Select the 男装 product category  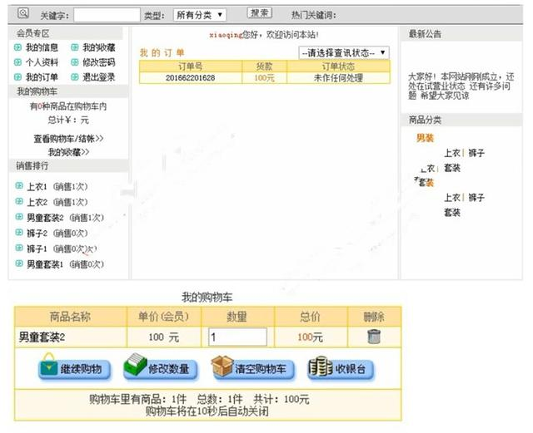[x=425, y=138]
